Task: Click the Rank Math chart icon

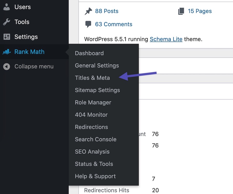Action: pyautogui.click(x=6, y=52)
